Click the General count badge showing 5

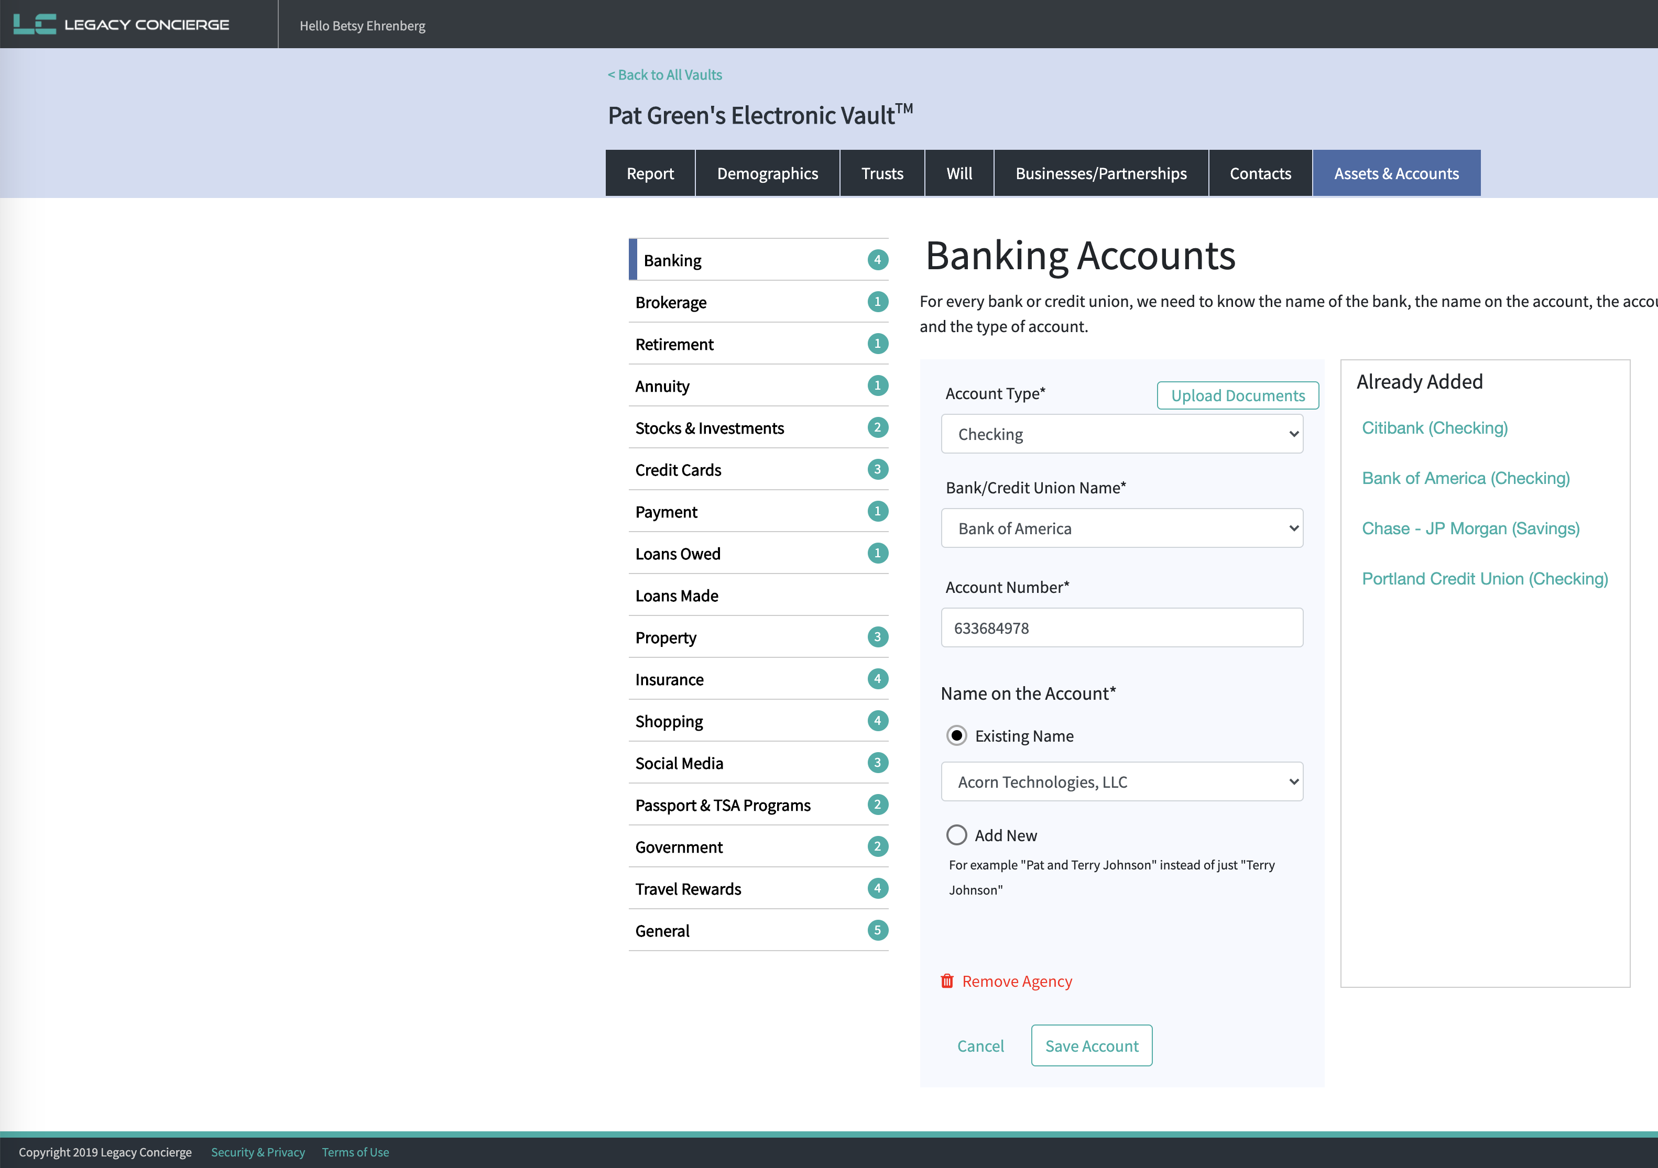point(877,931)
